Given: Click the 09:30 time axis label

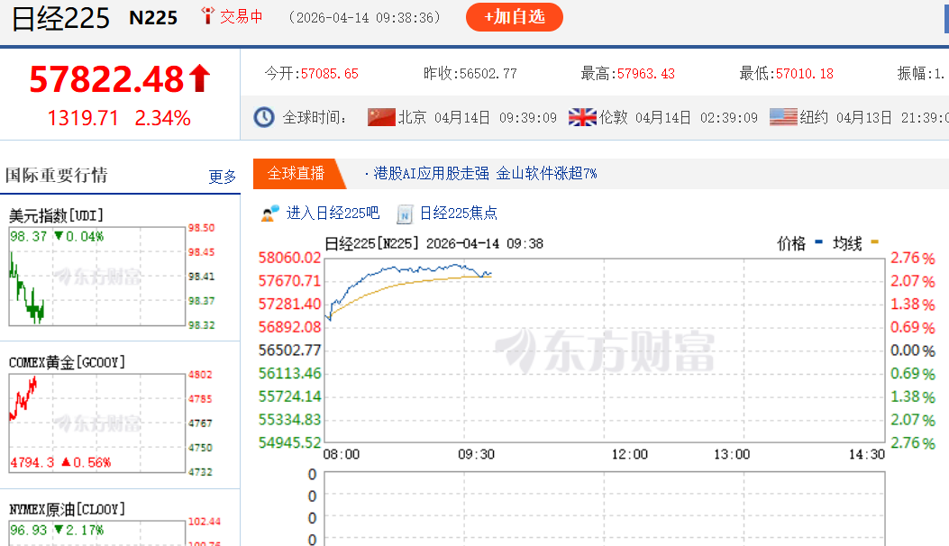Looking at the screenshot, I should pyautogui.click(x=476, y=454).
